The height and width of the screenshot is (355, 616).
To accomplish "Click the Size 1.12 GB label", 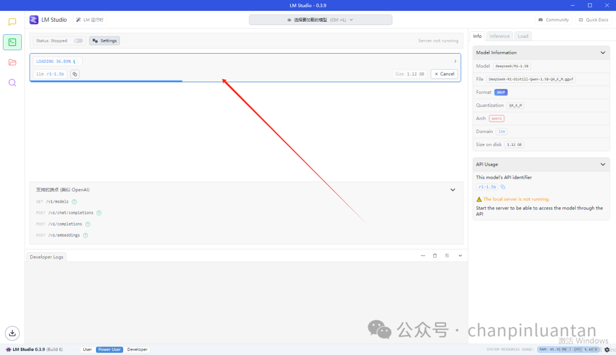I will click(x=410, y=74).
